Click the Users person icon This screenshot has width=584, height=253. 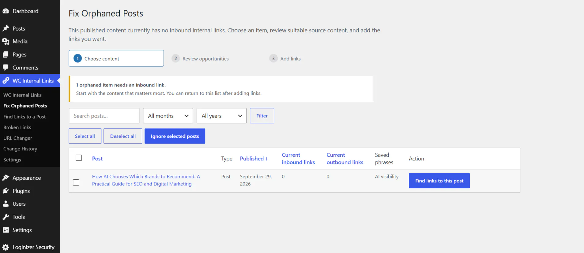(x=6, y=204)
